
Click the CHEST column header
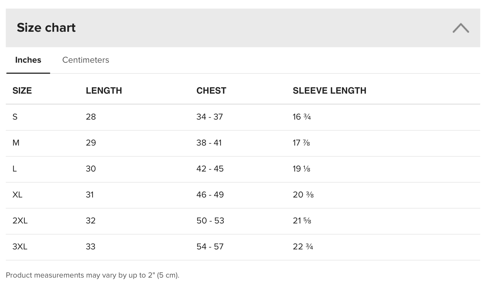pos(211,91)
